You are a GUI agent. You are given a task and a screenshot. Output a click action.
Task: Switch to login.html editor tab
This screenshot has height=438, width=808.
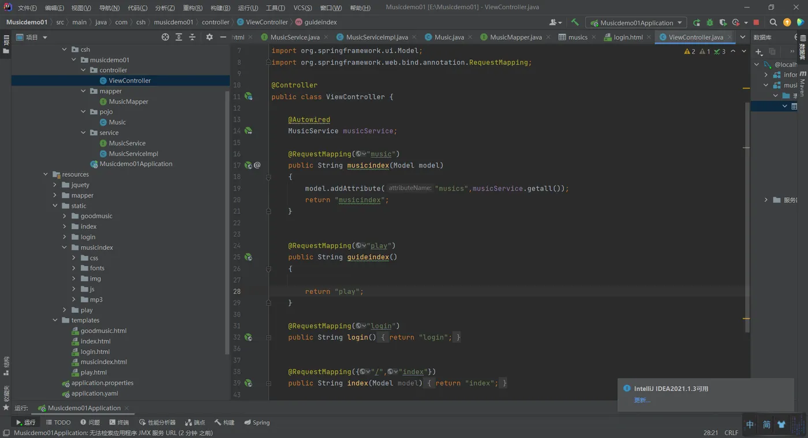tap(628, 37)
